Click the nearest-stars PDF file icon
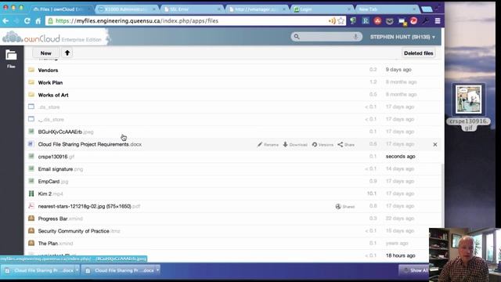The image size is (501, 282). (x=31, y=206)
